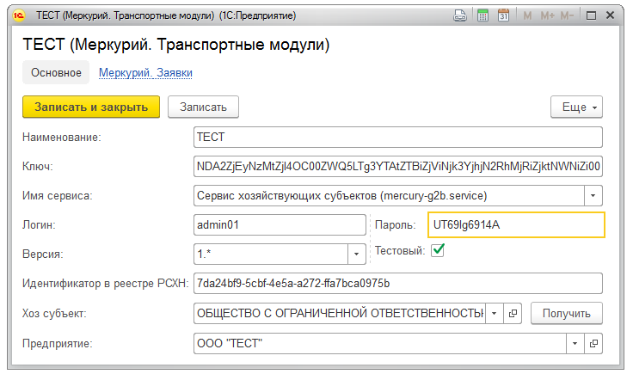Image resolution: width=633 pixels, height=374 pixels.
Task: Click the Предприятие: label
Action: click(58, 344)
